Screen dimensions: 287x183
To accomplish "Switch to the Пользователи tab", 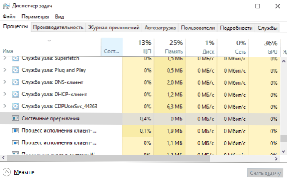I will (198, 28).
